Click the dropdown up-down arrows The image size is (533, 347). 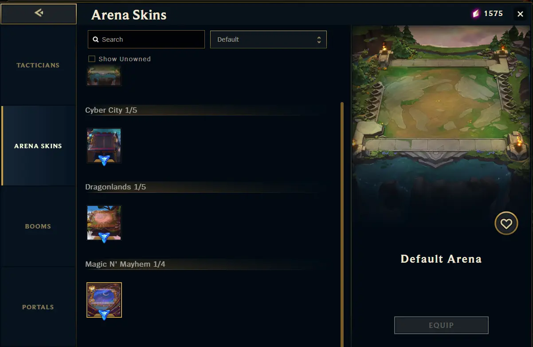pos(319,39)
